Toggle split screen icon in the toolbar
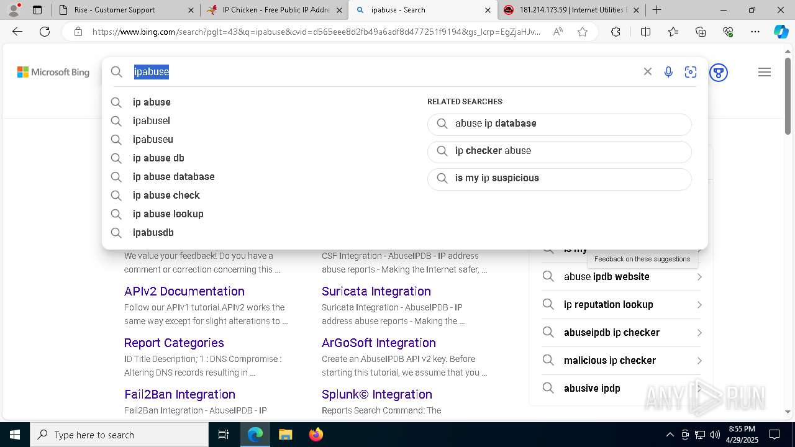 [645, 32]
